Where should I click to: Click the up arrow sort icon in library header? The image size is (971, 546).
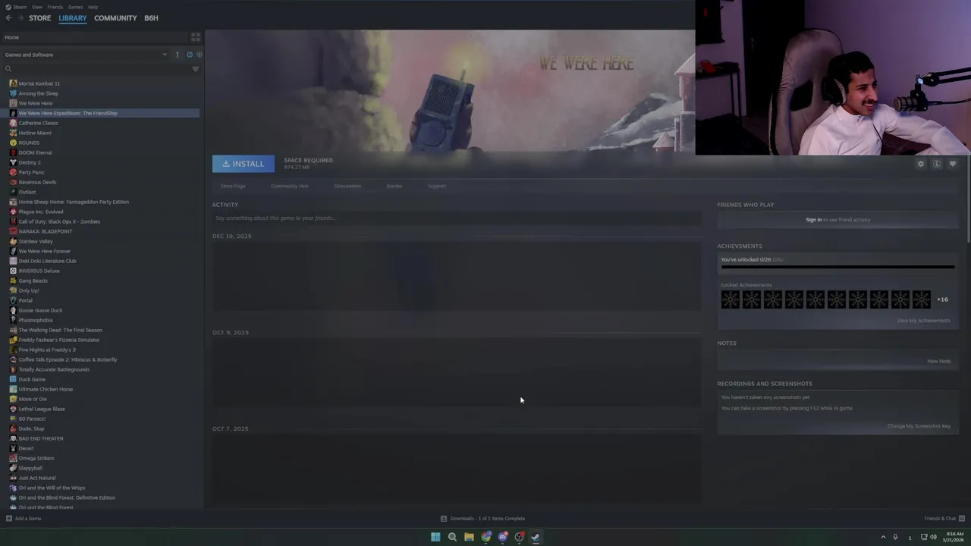178,55
